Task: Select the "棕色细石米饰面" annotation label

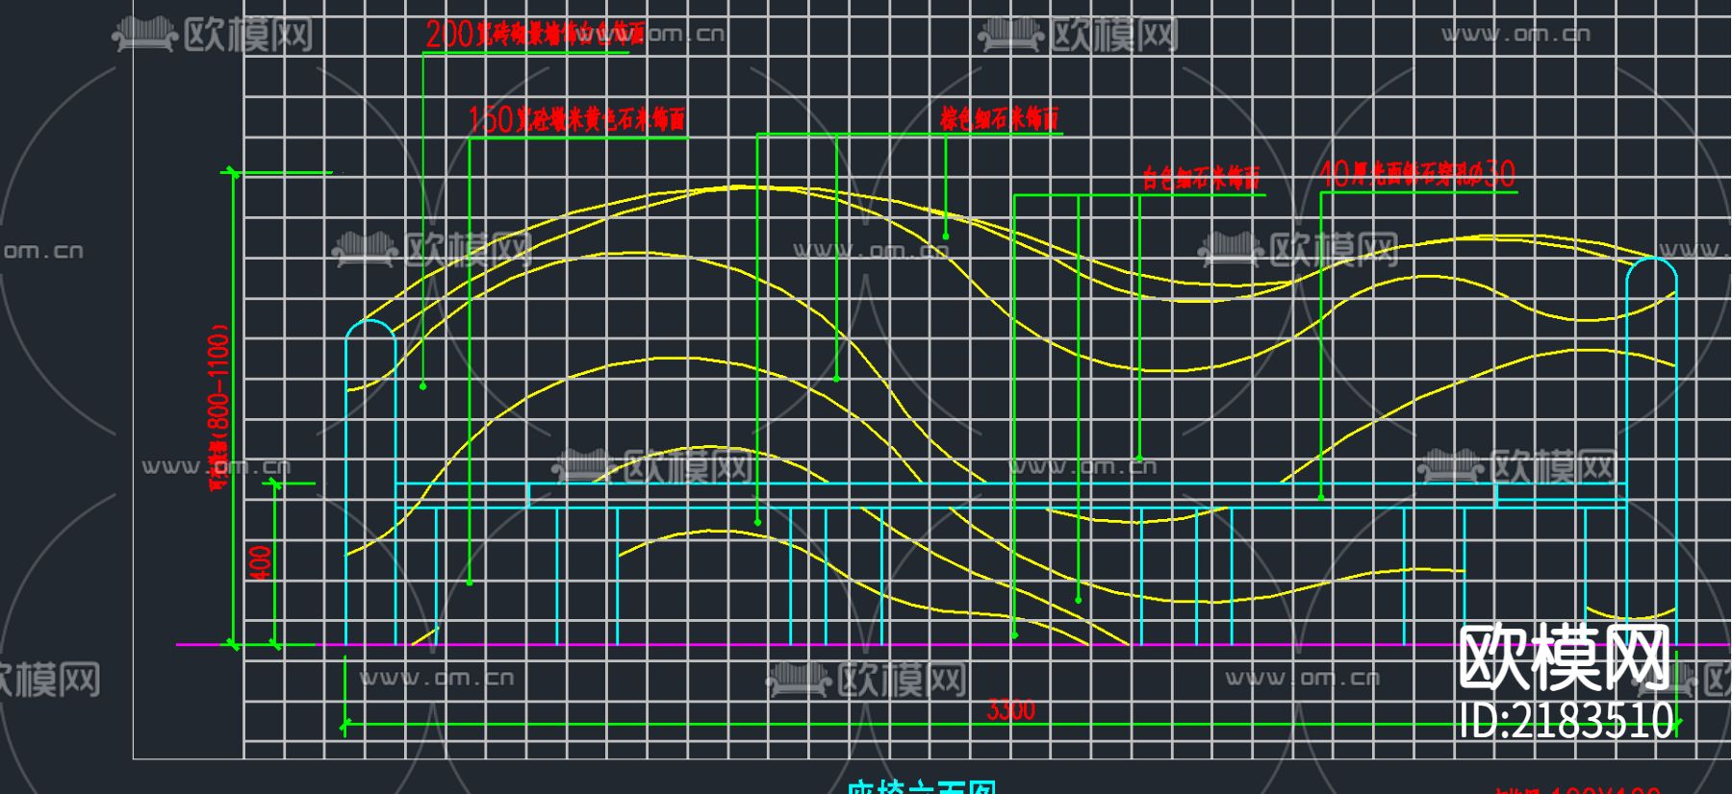Action: point(1000,118)
